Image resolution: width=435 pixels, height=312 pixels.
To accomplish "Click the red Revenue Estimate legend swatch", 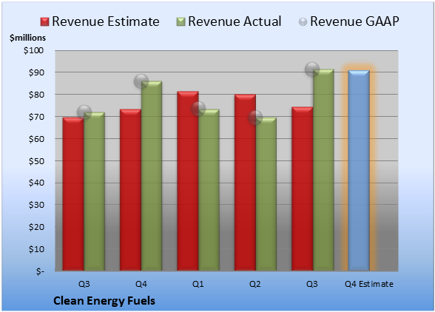I will click(44, 21).
